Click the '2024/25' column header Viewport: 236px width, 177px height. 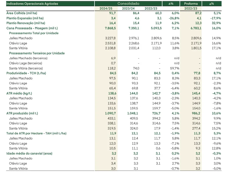106,8
